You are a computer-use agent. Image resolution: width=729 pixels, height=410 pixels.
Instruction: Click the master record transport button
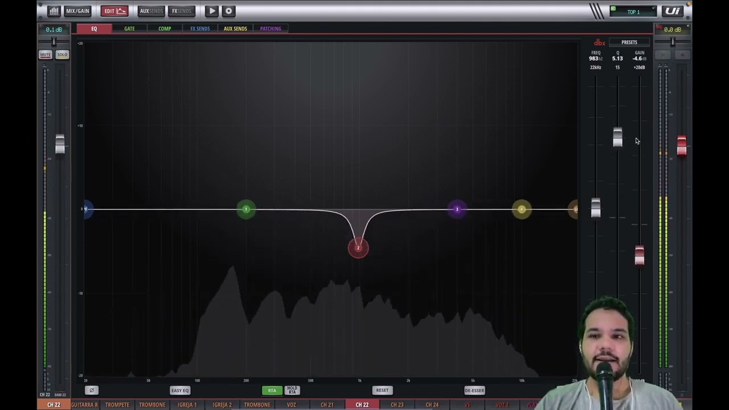click(682, 55)
